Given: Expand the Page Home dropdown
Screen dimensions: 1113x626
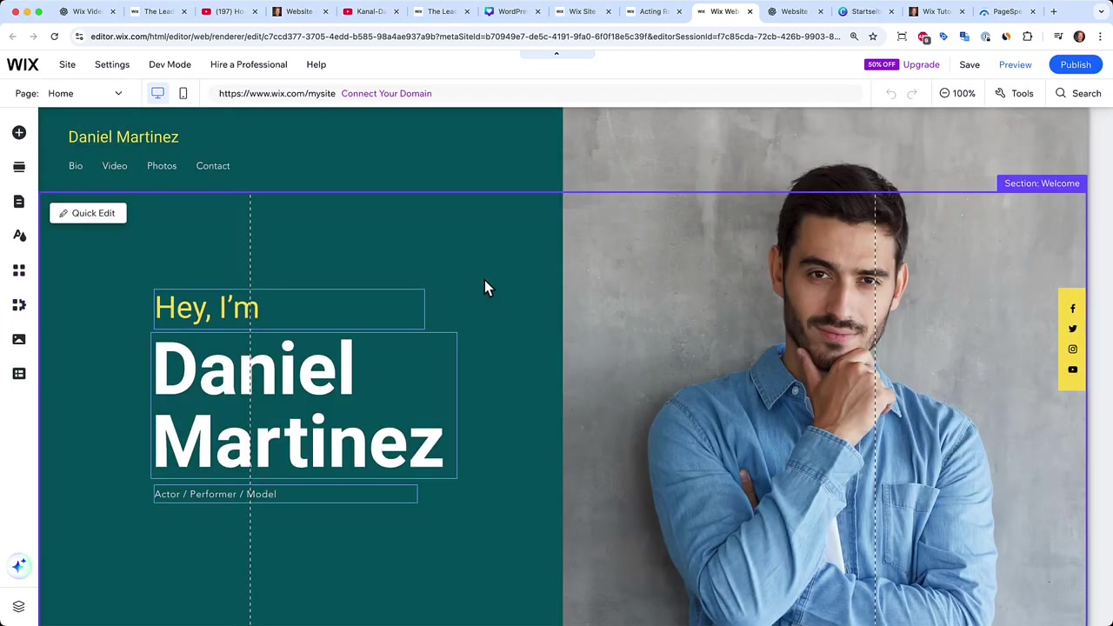Looking at the screenshot, I should pyautogui.click(x=85, y=93).
